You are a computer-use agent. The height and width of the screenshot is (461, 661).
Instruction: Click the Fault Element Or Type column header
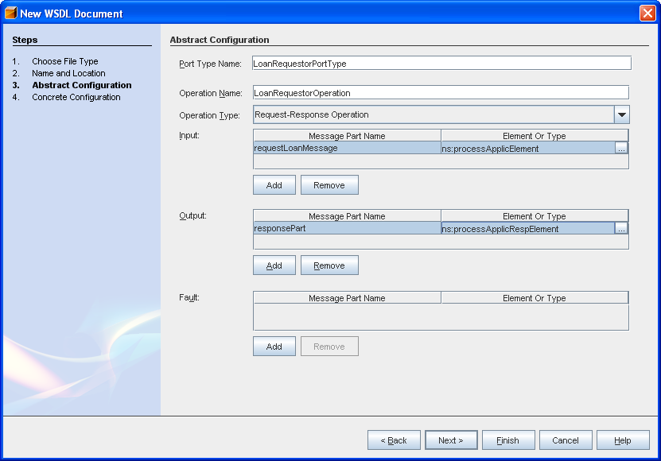tap(534, 298)
